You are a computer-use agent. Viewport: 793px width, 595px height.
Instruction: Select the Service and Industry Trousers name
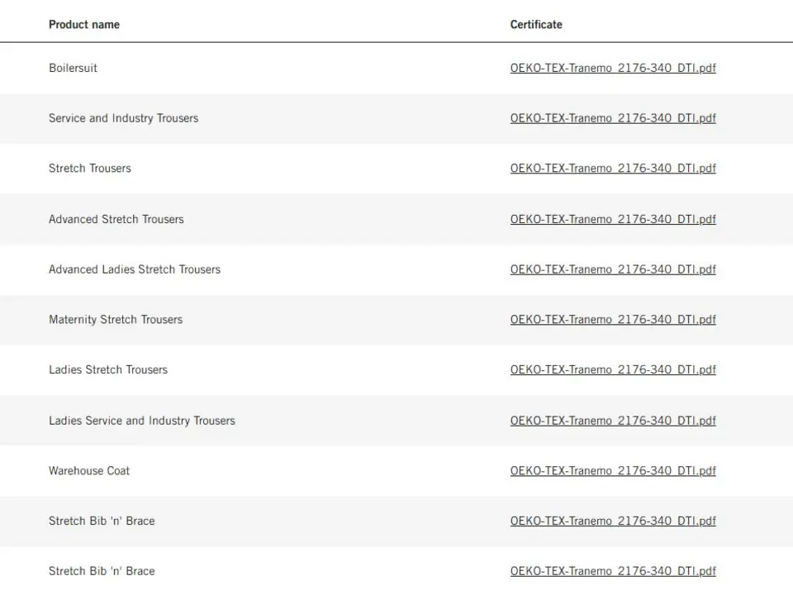pos(123,118)
